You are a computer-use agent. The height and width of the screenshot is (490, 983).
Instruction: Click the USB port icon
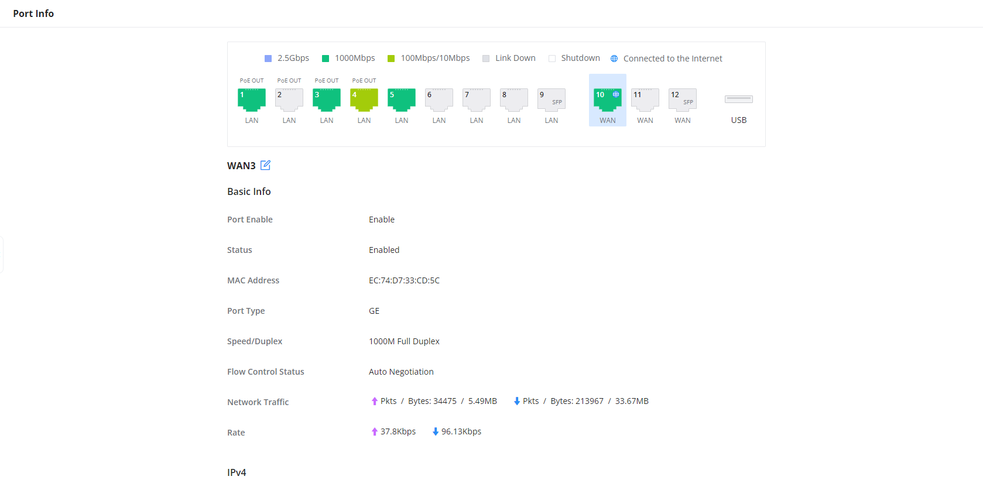[738, 100]
